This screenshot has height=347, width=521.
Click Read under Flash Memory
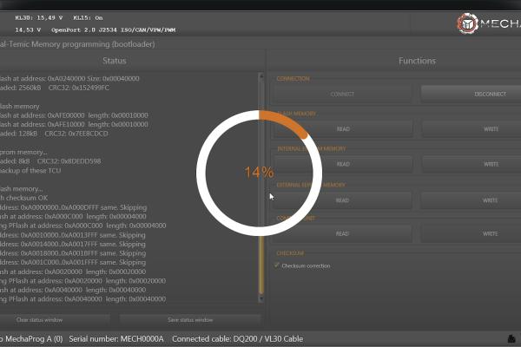tap(343, 128)
